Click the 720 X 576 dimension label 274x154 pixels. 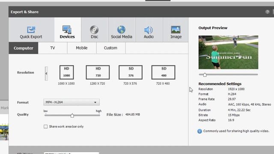coord(130,84)
